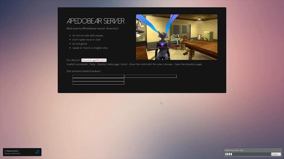Select the 'Speak in French or English only.' rule
Screen dimensions: 284x159
click(x=90, y=48)
